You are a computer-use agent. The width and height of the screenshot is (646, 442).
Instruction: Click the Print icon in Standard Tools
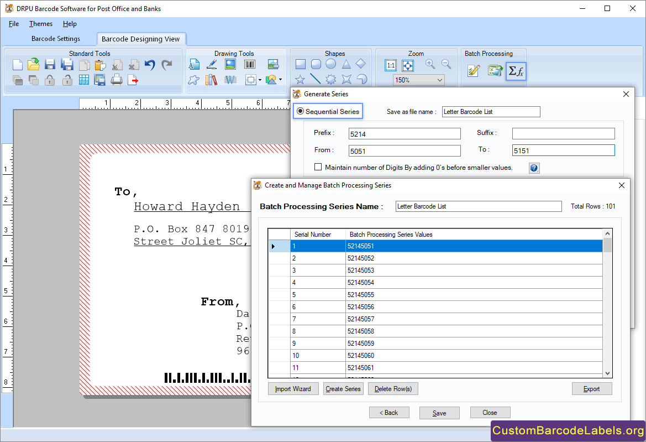117,80
